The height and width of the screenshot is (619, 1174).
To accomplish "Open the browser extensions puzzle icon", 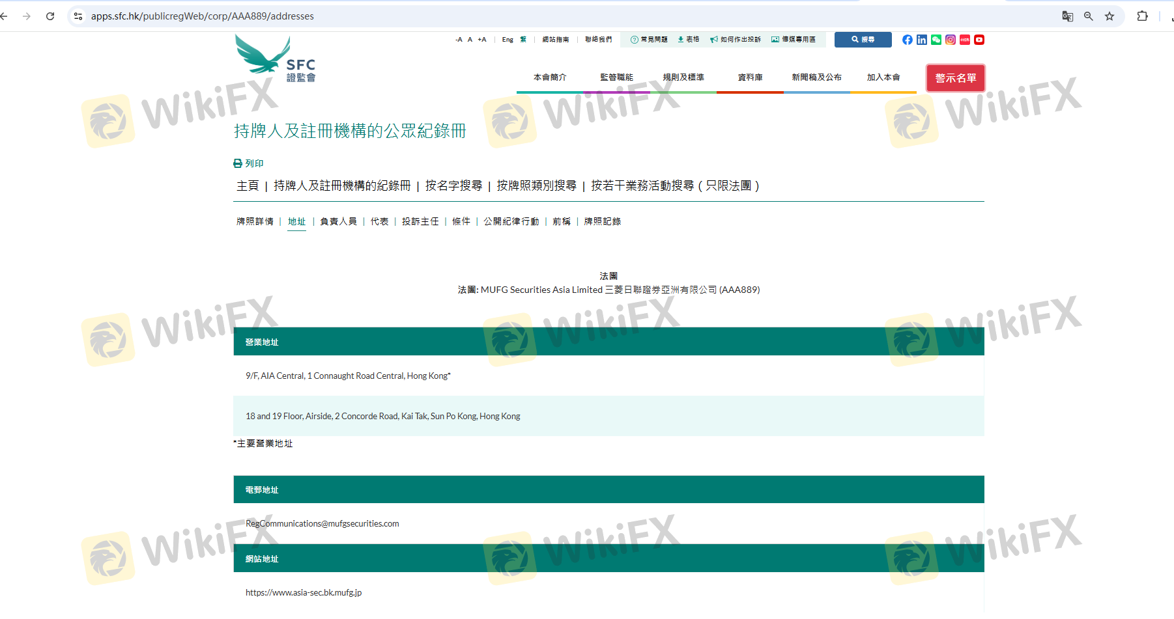I will click(x=1142, y=16).
